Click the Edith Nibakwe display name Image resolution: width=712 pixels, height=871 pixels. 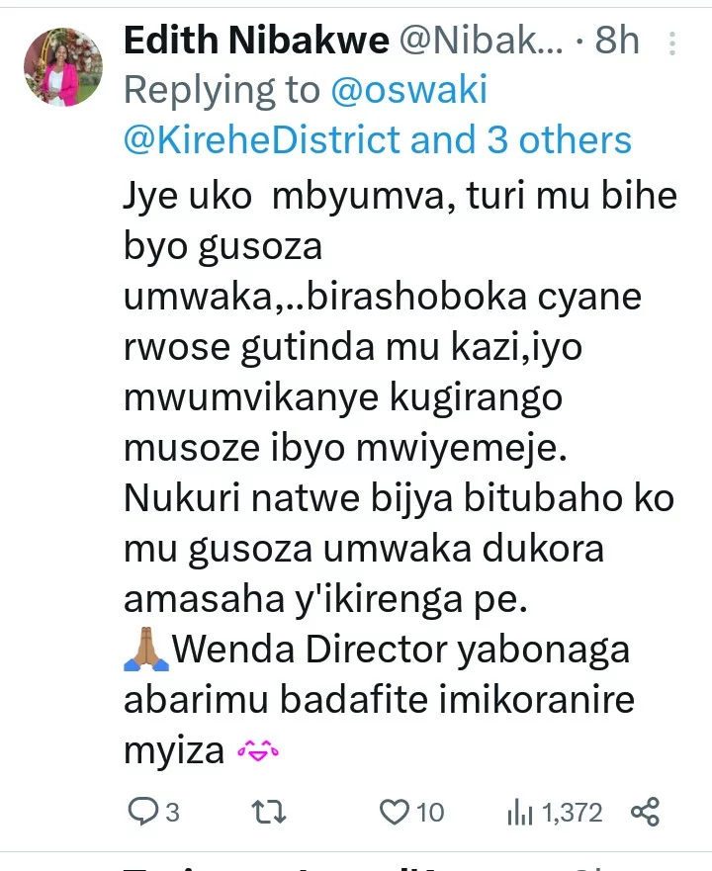point(256,41)
